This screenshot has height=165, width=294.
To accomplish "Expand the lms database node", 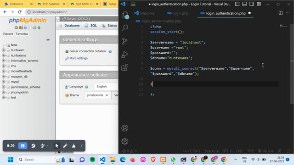I will (x=4, y=66).
